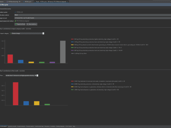The width and height of the screenshot is (171, 128).
Task: Open the Impact analysis tab
Action: click(21, 126)
